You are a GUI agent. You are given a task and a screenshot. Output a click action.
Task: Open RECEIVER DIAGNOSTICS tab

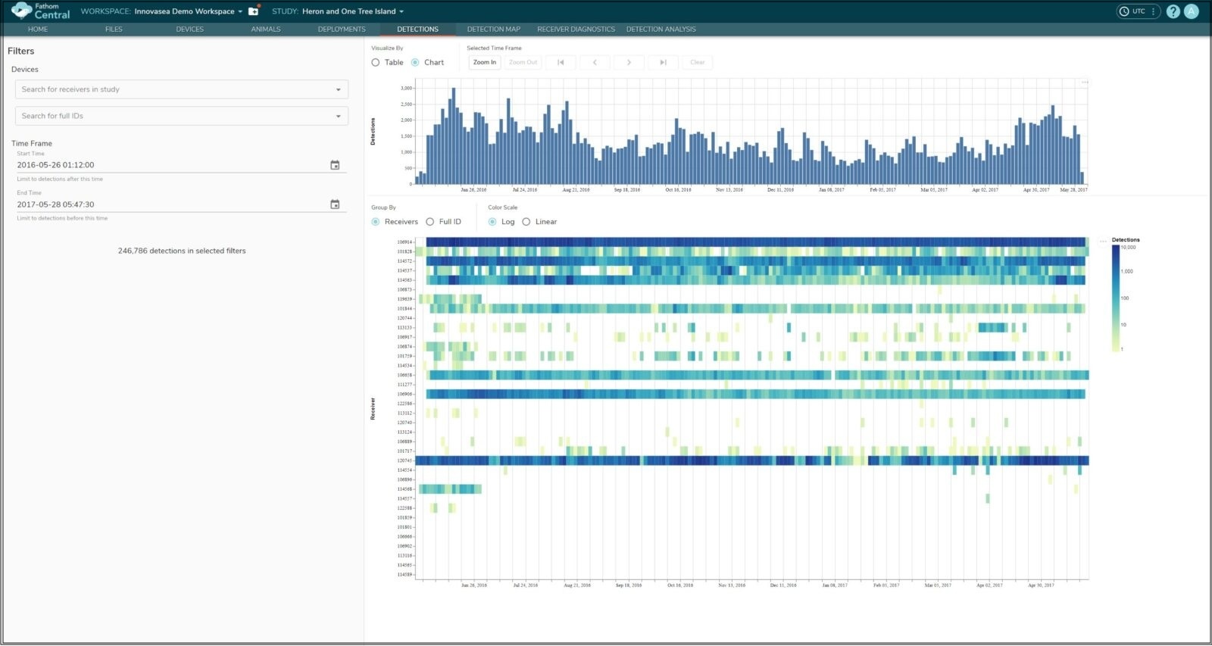576,30
